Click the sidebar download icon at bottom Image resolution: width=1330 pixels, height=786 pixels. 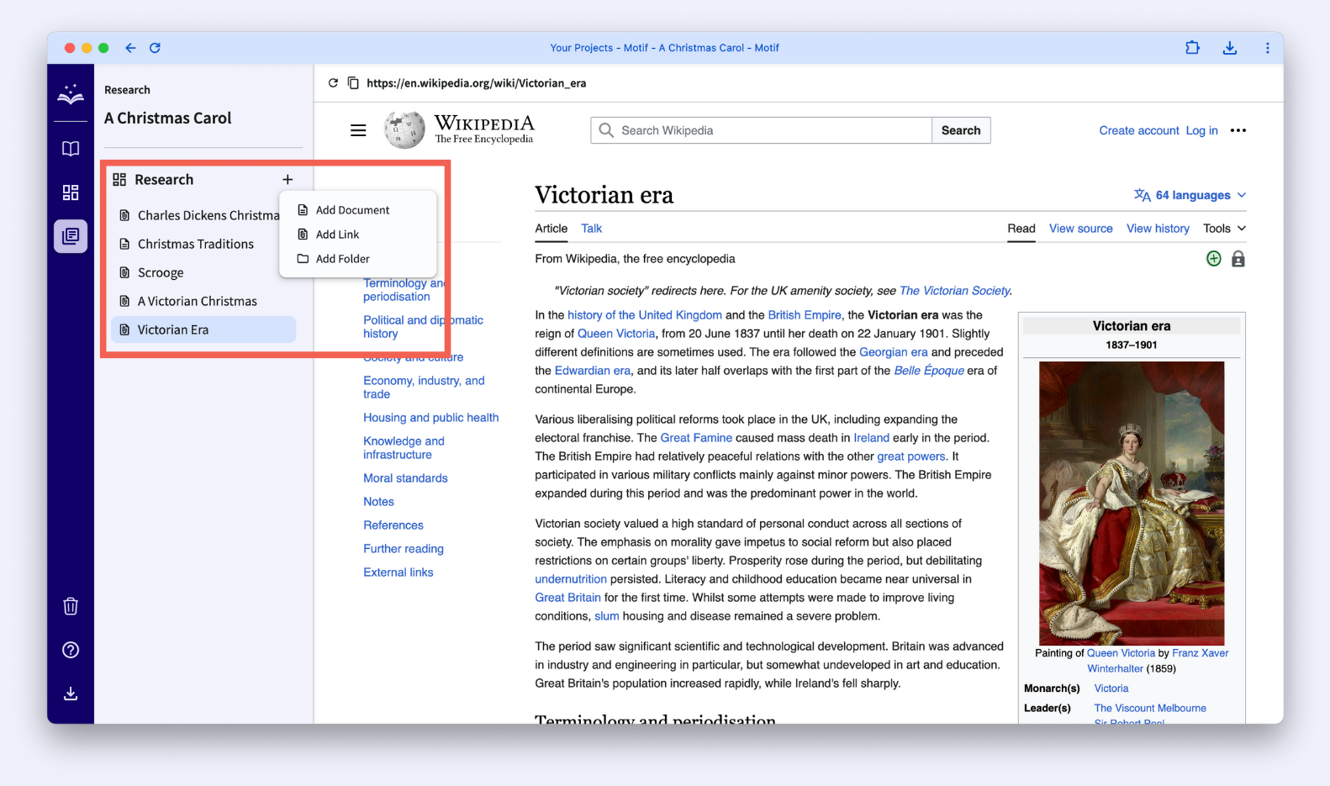71,694
